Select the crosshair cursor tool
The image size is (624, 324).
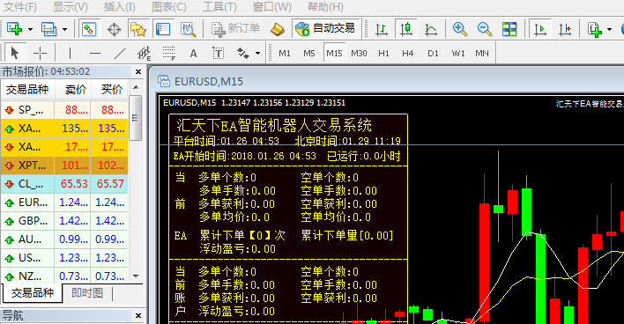point(40,53)
